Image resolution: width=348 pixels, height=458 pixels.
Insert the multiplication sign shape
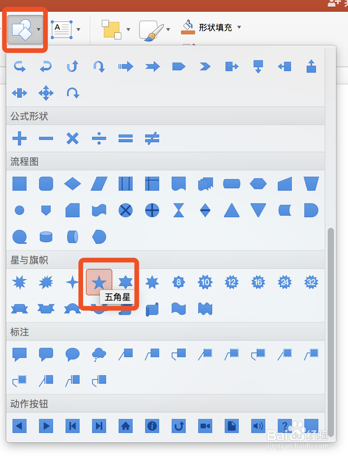click(73, 138)
